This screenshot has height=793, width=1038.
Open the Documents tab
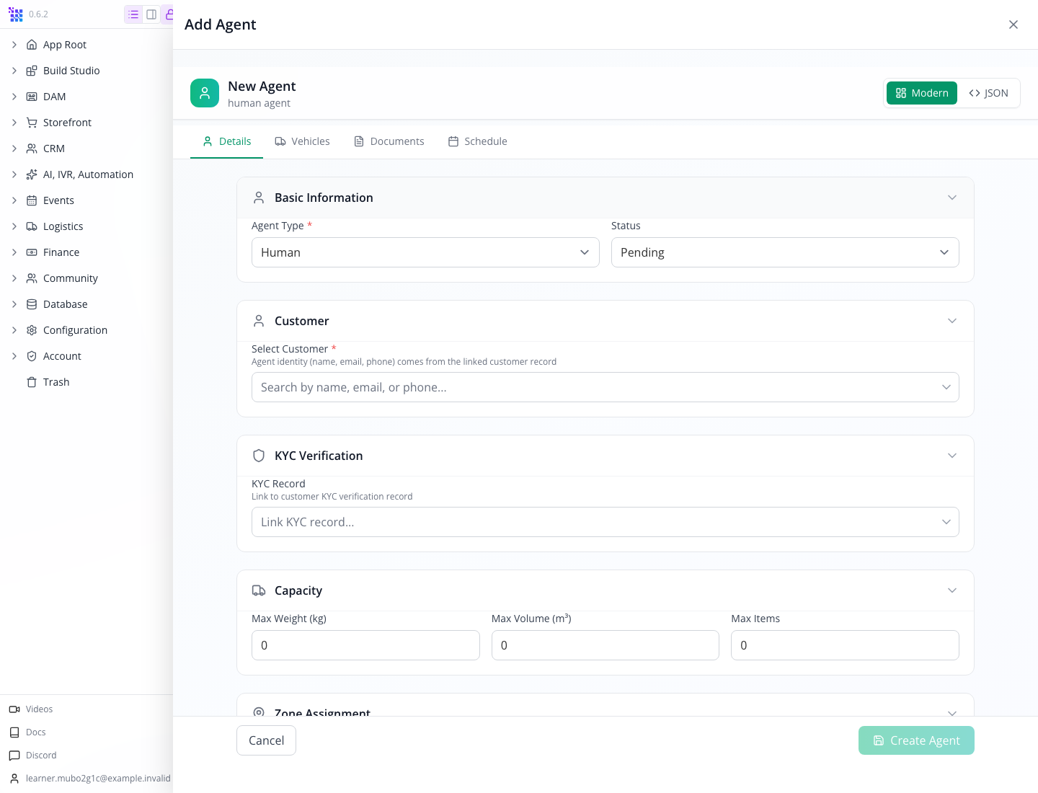[x=389, y=141]
